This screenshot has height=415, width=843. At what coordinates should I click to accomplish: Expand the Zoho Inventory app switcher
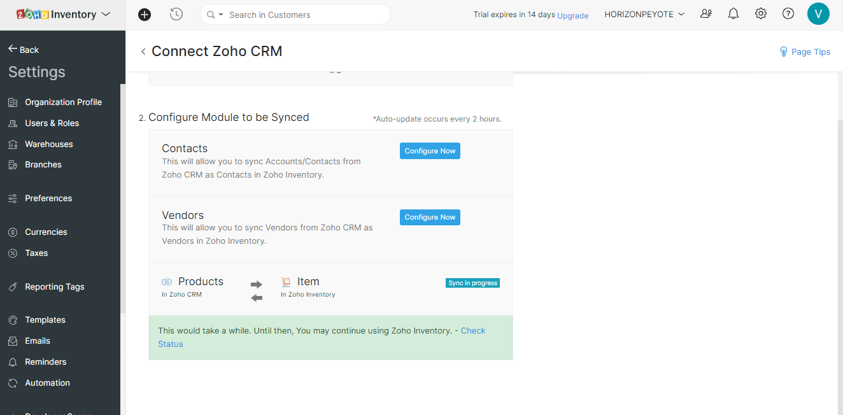tap(106, 14)
